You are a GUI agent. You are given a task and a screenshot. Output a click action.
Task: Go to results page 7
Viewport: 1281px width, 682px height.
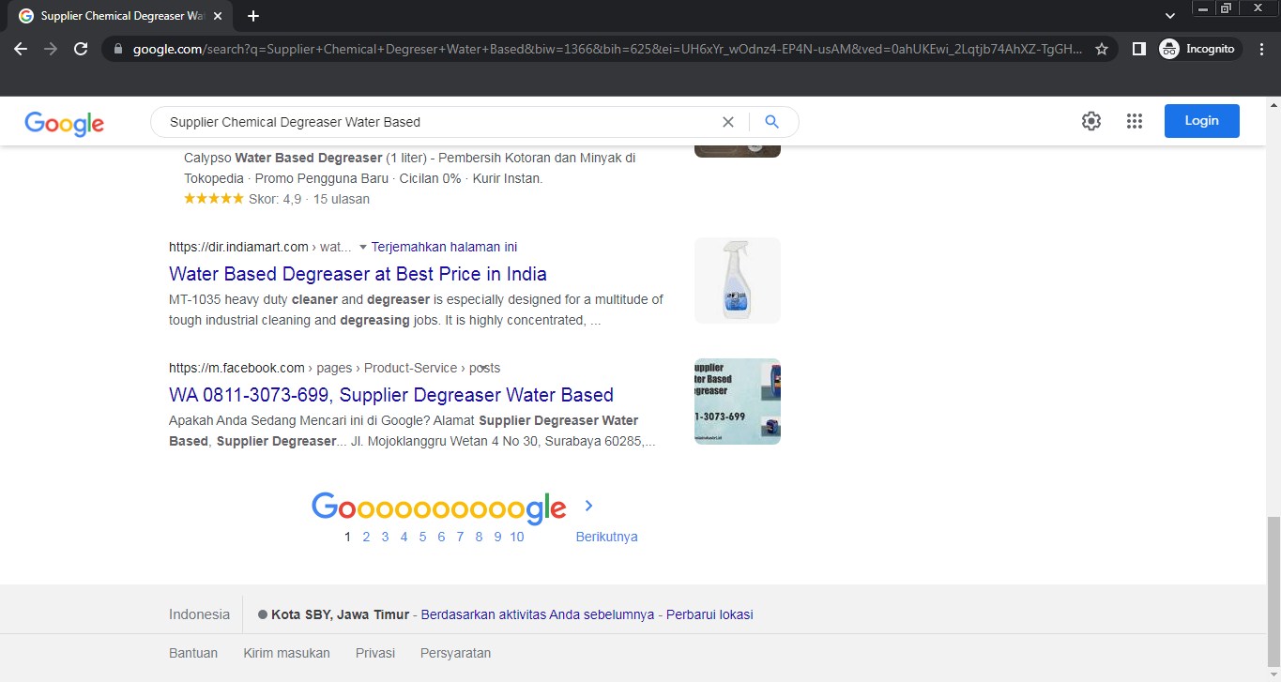(460, 537)
